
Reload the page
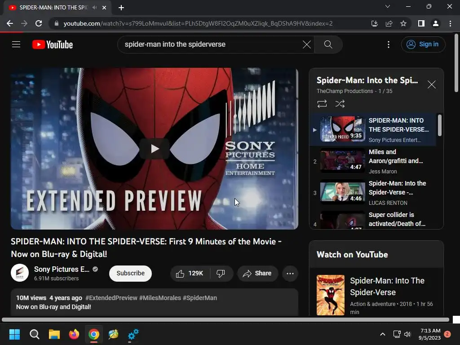(39, 23)
